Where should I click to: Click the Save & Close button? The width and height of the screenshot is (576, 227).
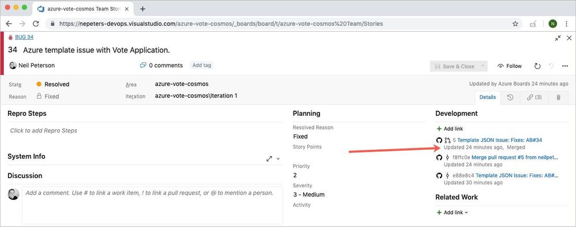454,66
